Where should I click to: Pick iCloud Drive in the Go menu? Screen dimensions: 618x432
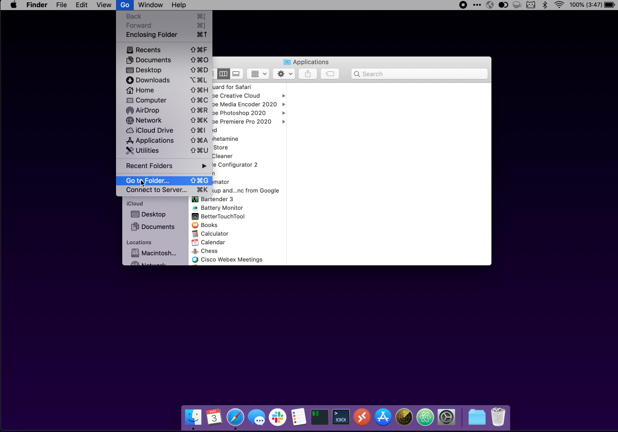164,130
